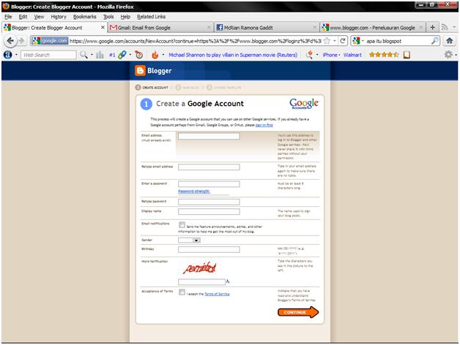Click the word verification text box

coord(201,281)
